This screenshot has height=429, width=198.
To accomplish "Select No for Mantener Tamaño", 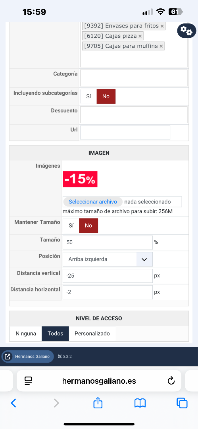I will 88,226.
